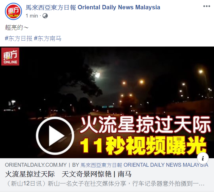
Task: Open the article headline 火流星掠过天际
Action: point(68,174)
